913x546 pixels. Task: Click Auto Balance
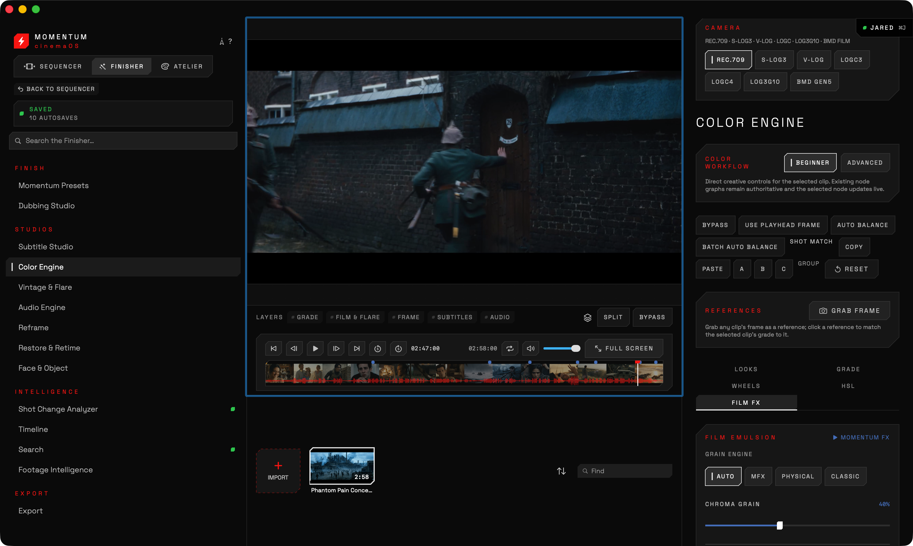863,225
